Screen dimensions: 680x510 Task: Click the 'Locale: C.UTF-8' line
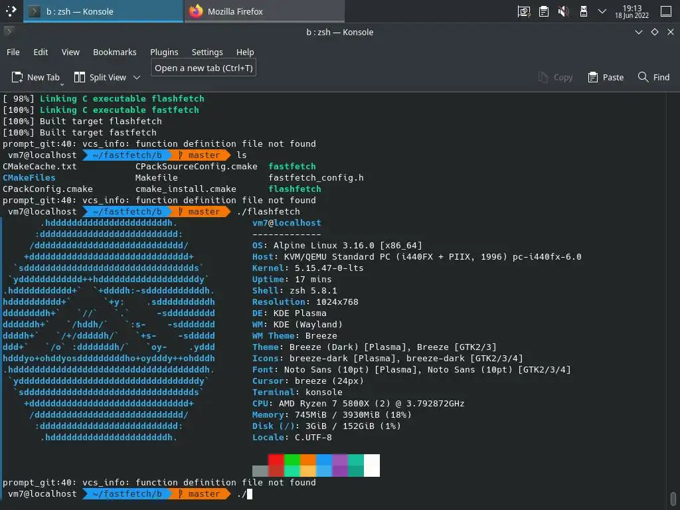coord(292,437)
